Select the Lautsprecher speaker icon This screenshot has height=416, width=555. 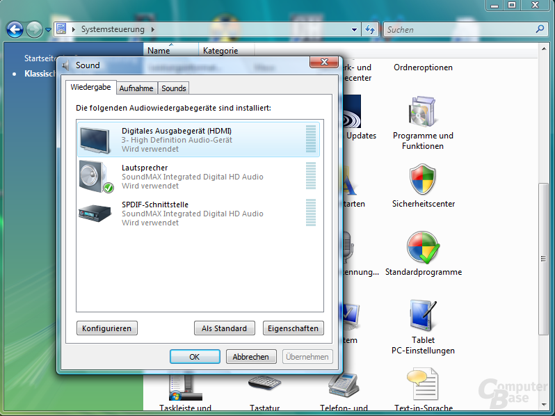(96, 177)
